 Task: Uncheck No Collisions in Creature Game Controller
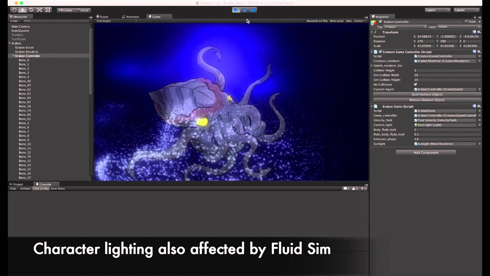[415, 84]
